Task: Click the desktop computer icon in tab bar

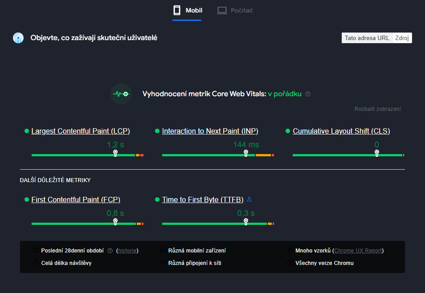Action: (x=222, y=10)
